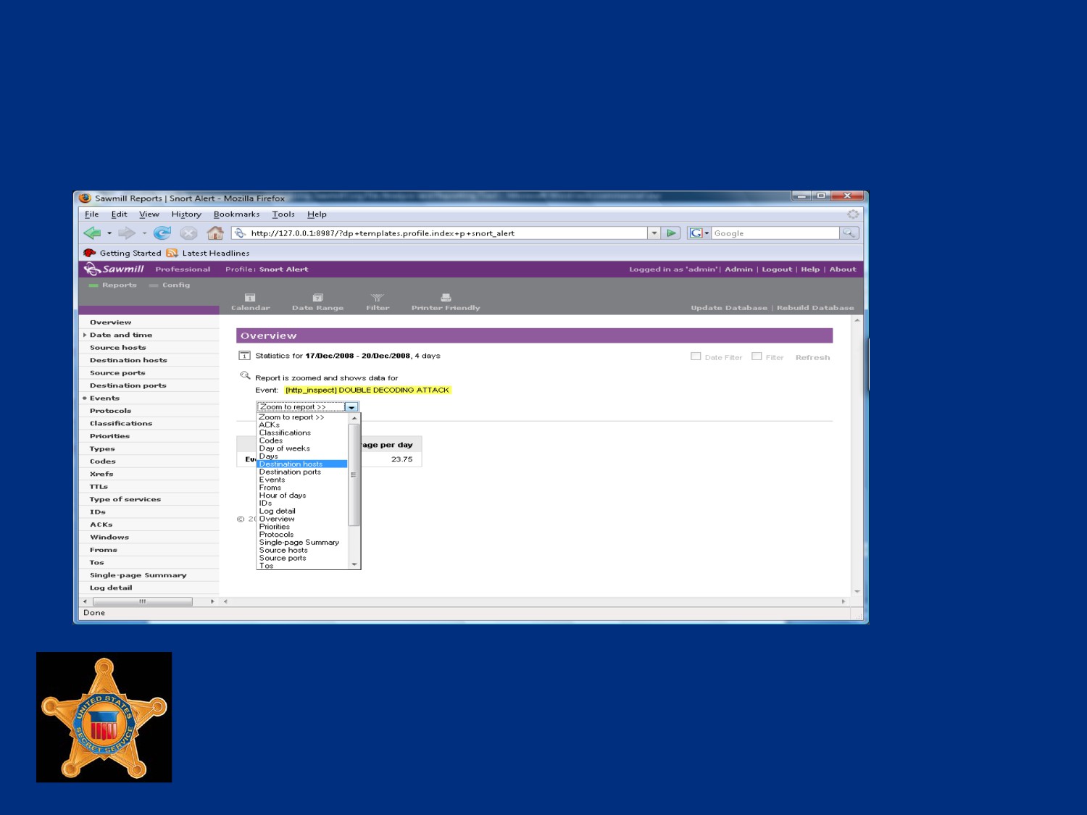Open the Calendar tool in the Sawmill toolbar

[250, 303]
